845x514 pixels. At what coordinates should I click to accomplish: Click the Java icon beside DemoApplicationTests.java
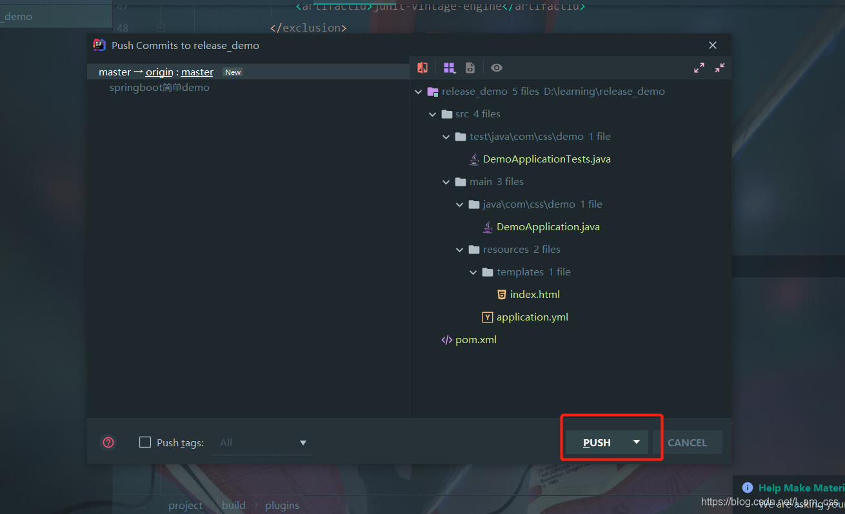coord(474,159)
